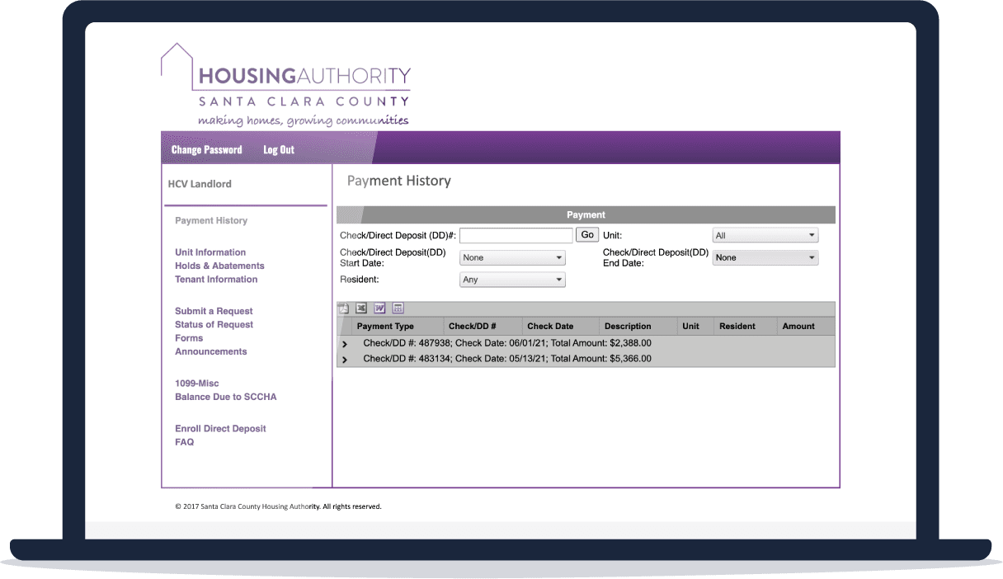Export payment history to Excel
Screen dimensions: 1003x579
361,308
